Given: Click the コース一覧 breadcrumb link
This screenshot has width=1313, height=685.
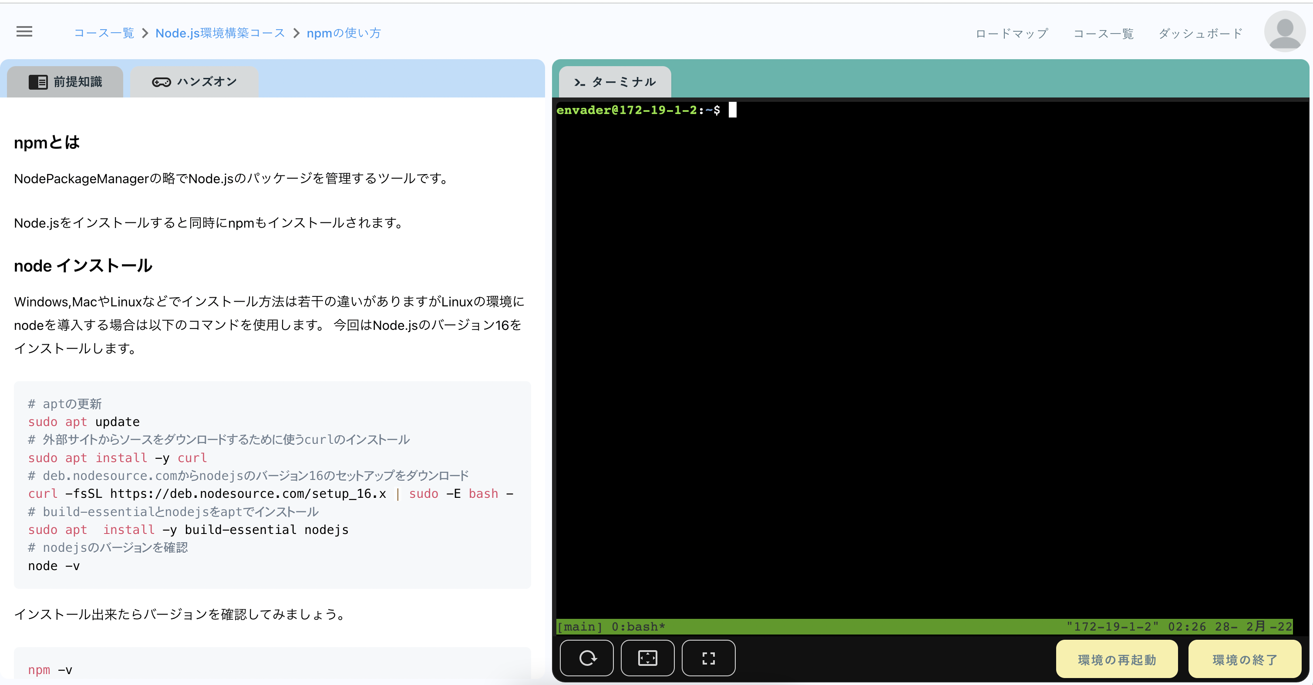Looking at the screenshot, I should [x=104, y=33].
